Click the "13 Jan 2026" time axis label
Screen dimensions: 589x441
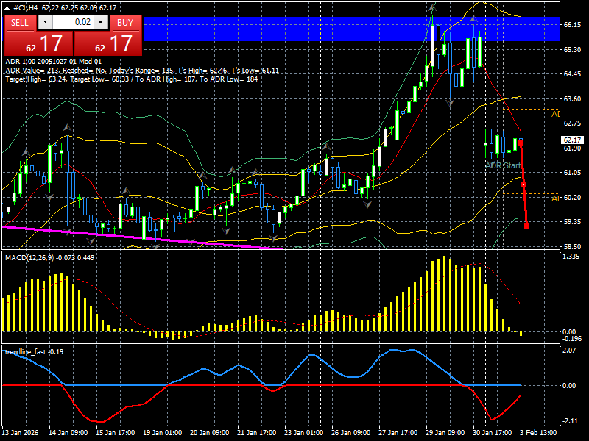(x=21, y=433)
